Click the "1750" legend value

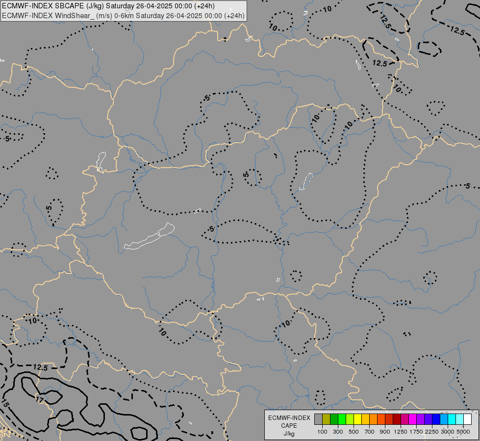(x=416, y=432)
